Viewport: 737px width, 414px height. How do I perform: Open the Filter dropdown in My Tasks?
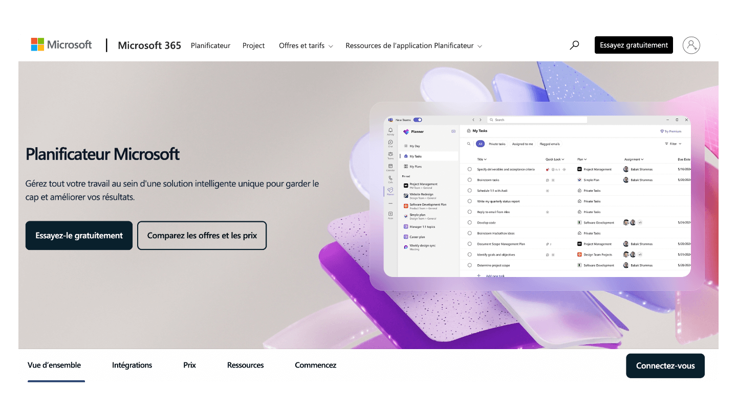pos(673,144)
